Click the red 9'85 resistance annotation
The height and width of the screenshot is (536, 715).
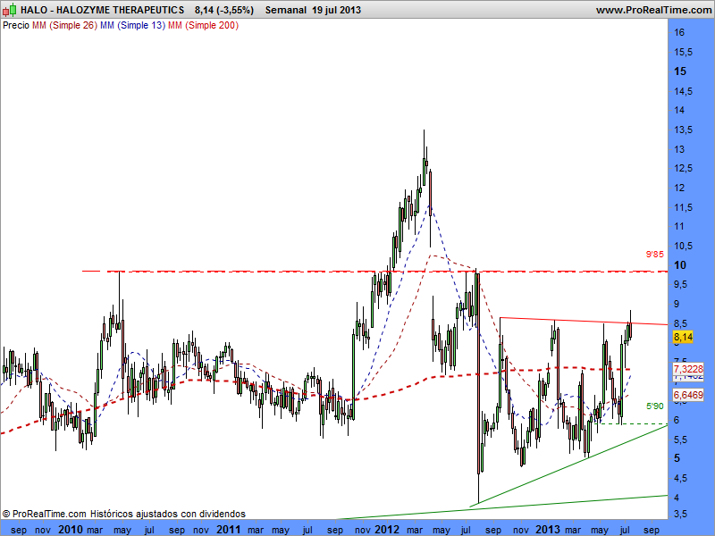click(655, 255)
